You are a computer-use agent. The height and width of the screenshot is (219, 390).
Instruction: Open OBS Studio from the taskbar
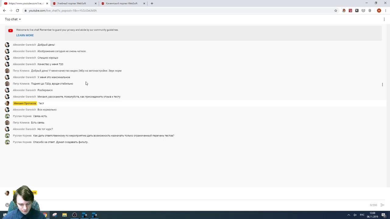tap(74, 215)
